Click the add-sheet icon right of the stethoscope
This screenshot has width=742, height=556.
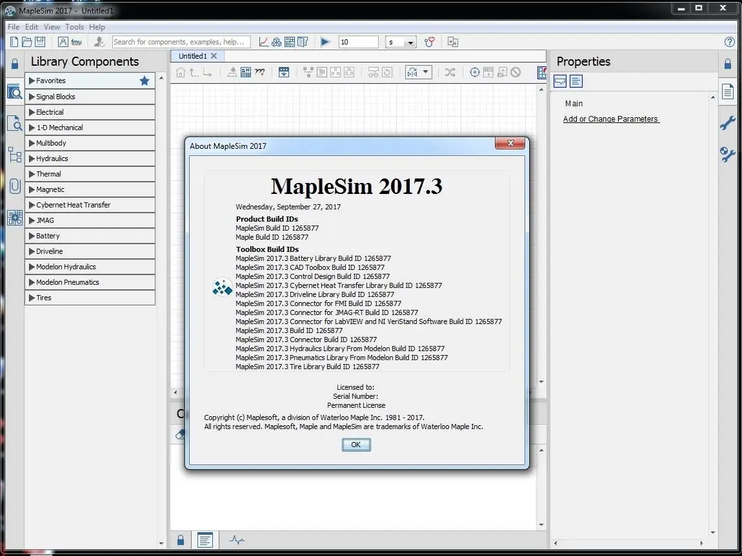[453, 42]
